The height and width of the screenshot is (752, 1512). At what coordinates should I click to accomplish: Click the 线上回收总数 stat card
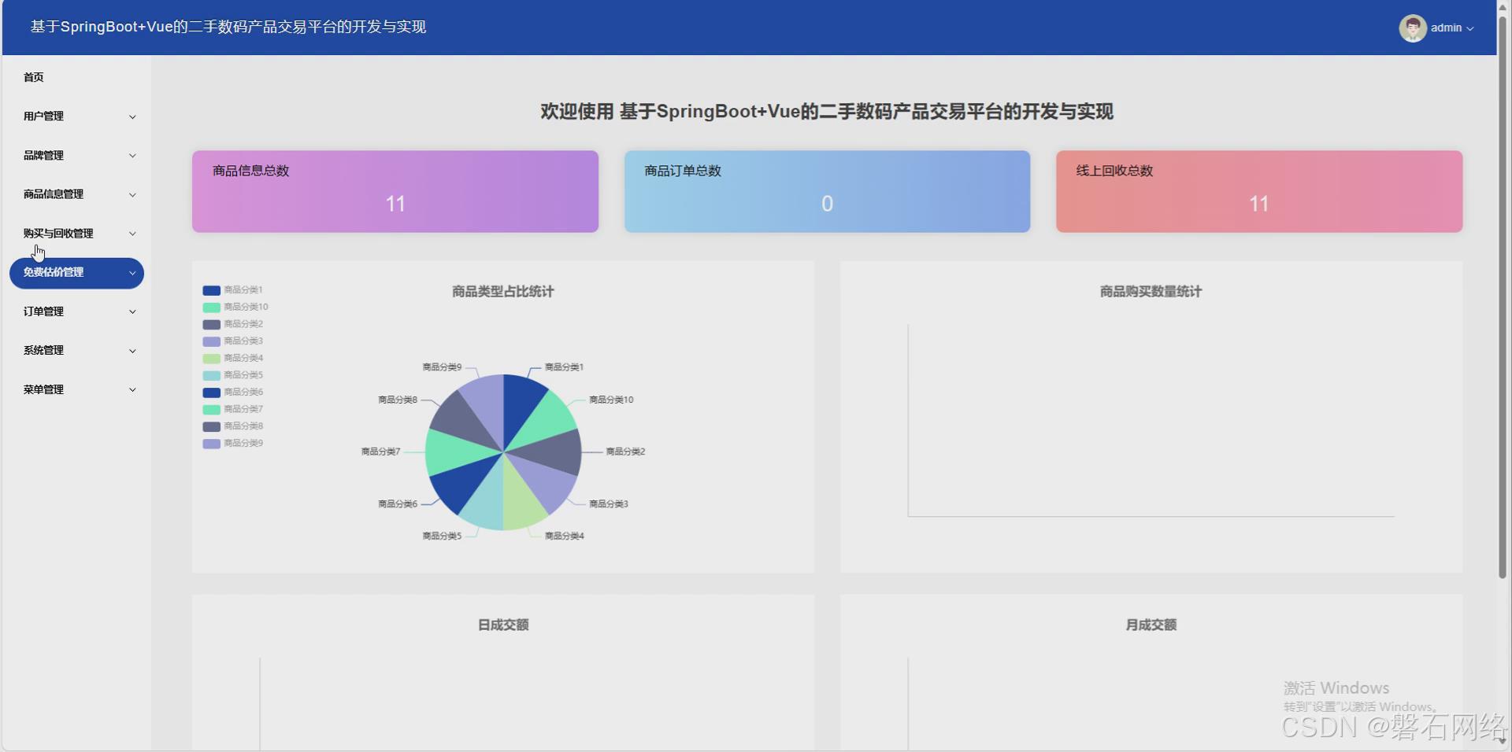(x=1259, y=191)
